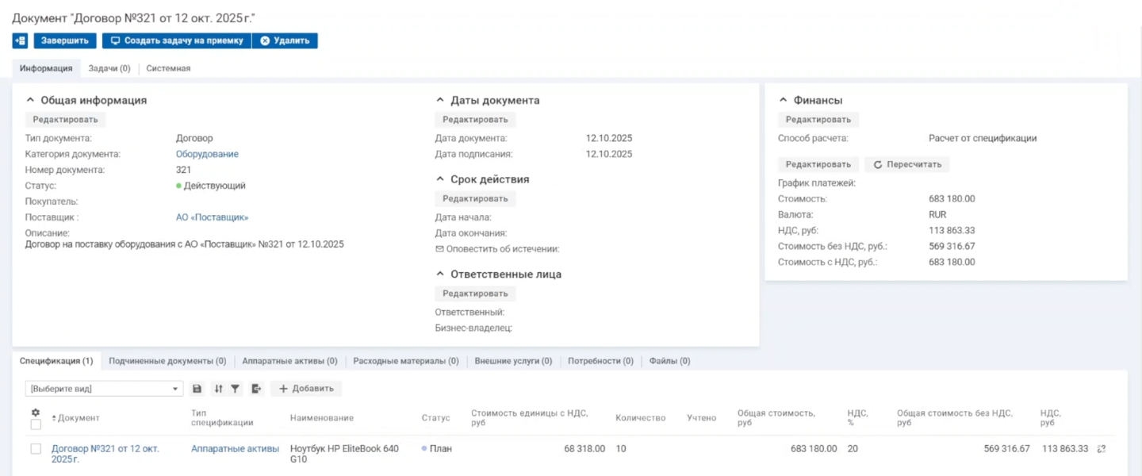Sort by the Документ column header

(78, 418)
